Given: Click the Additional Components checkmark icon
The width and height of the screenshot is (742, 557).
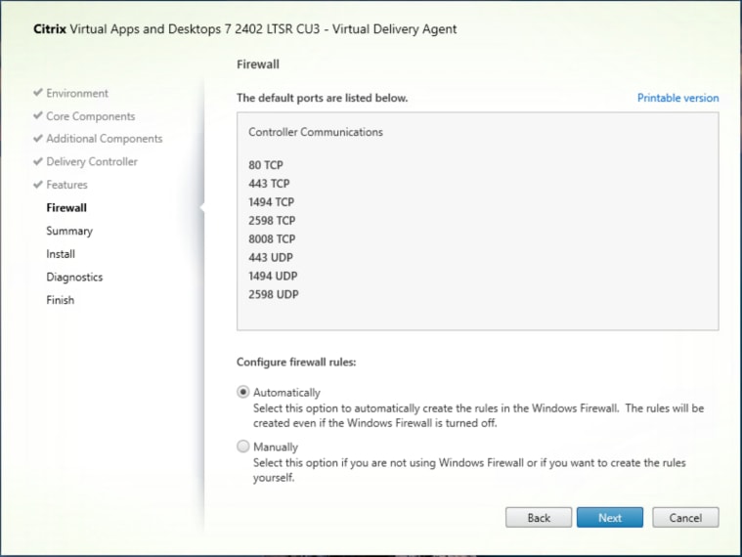Looking at the screenshot, I should tap(38, 138).
